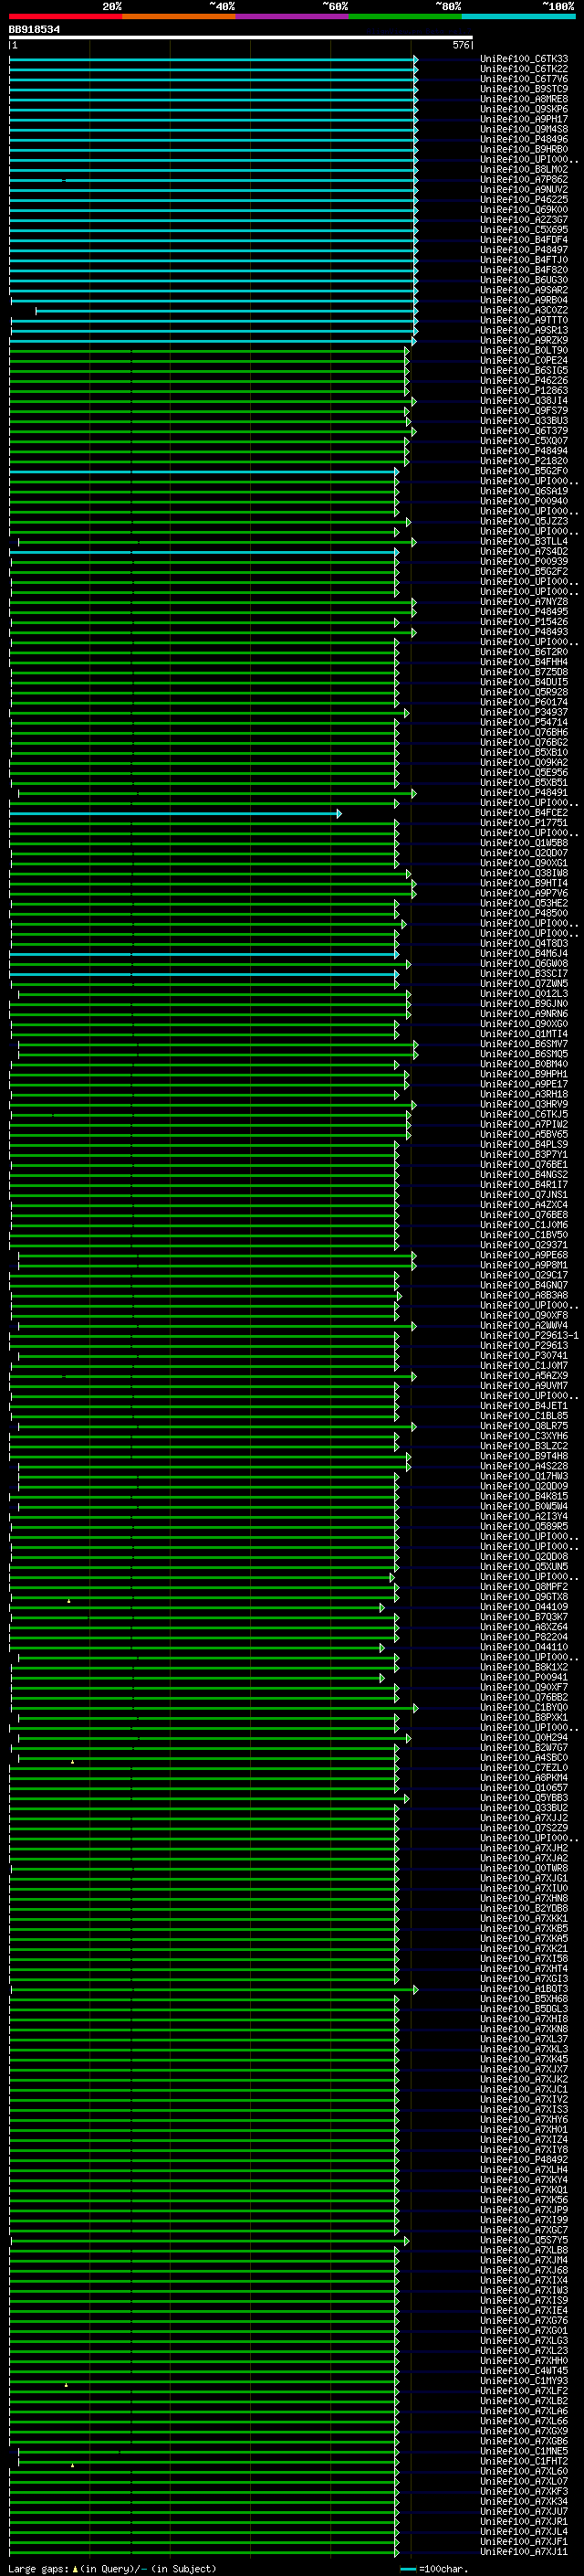The height and width of the screenshot is (2576, 584).
Task: Select the UniRef100_Q9SKP6 entry
Action: pyautogui.click(x=524, y=109)
